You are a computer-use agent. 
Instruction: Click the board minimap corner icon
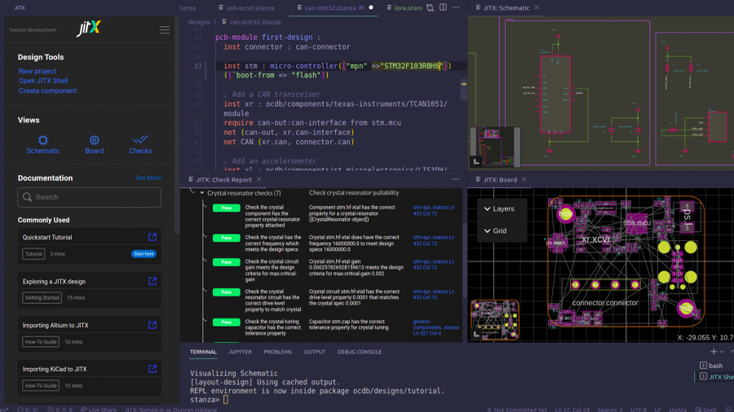point(476,335)
